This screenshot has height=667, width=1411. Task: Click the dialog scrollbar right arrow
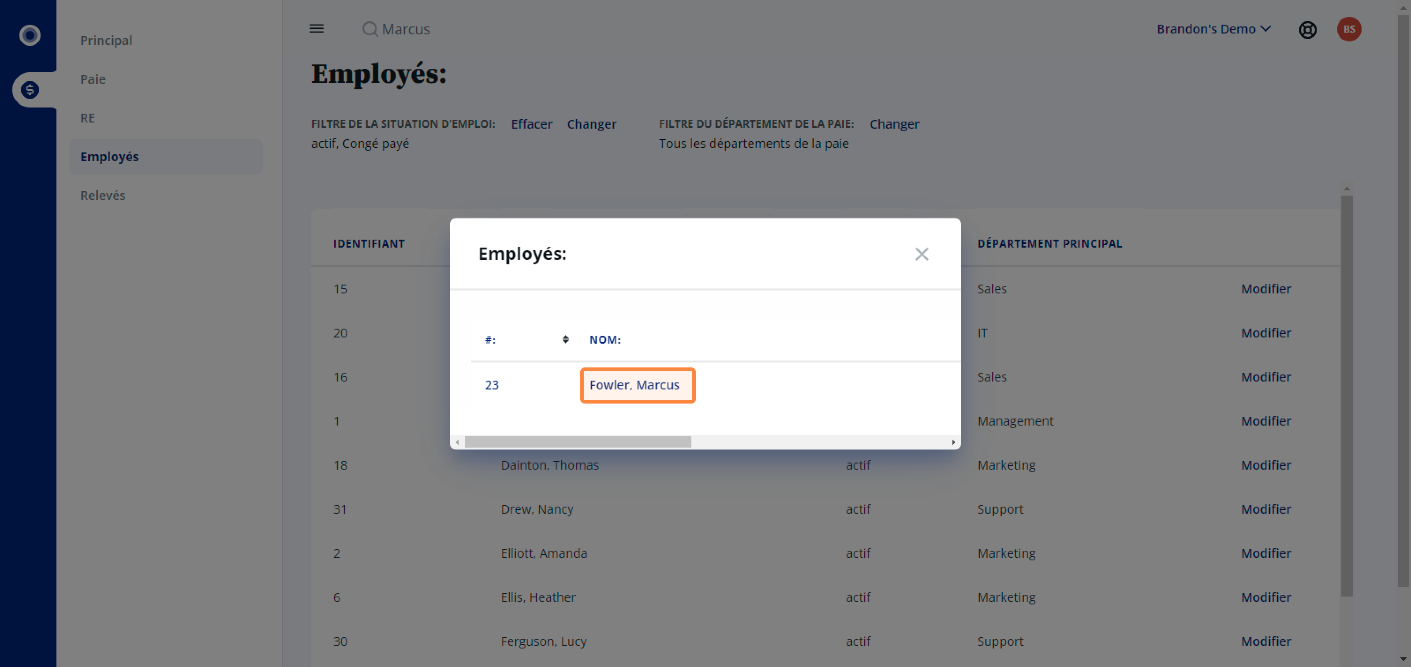[954, 442]
